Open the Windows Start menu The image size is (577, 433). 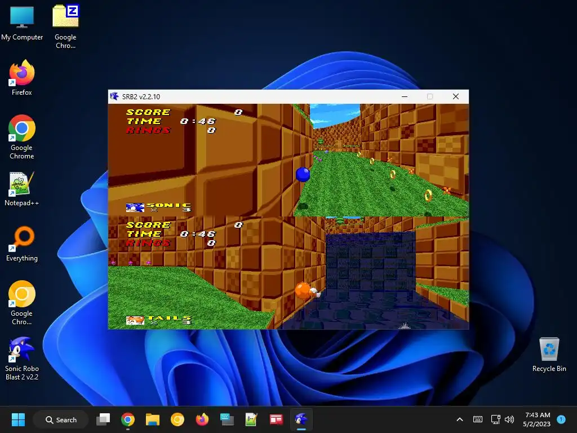pyautogui.click(x=18, y=419)
